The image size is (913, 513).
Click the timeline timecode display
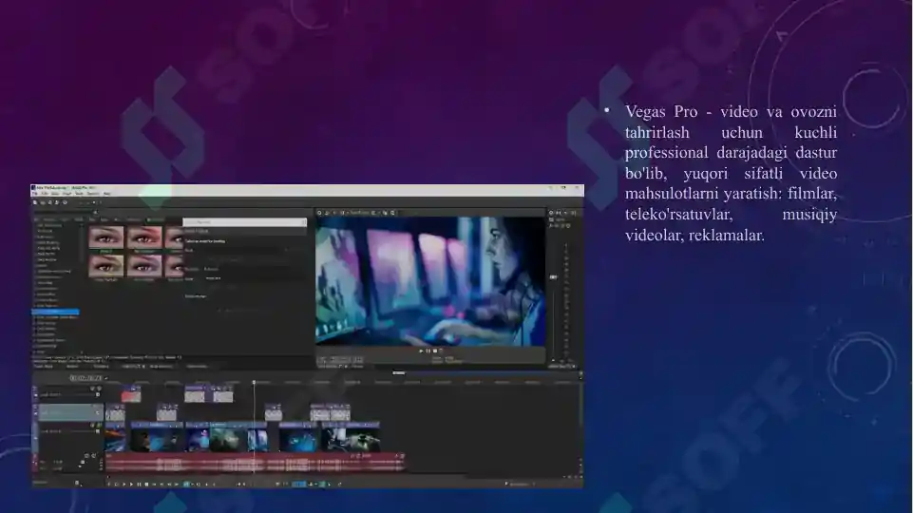(x=86, y=378)
